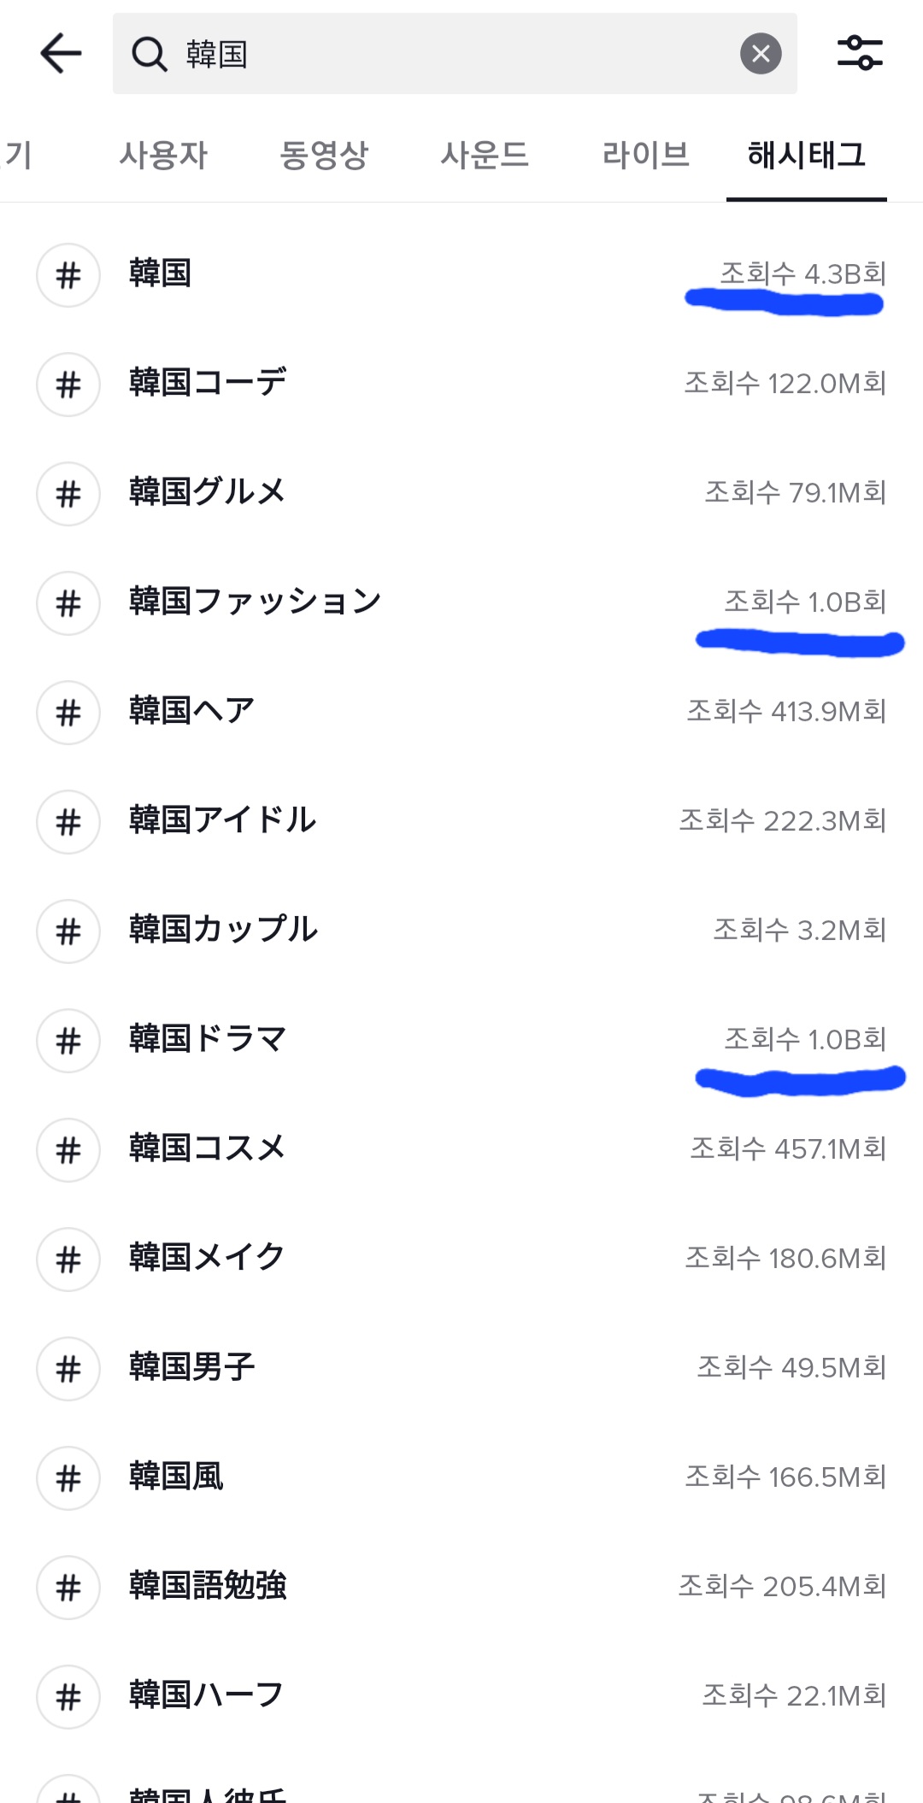Open the 韓国ドラマ hashtag result

point(208,1039)
